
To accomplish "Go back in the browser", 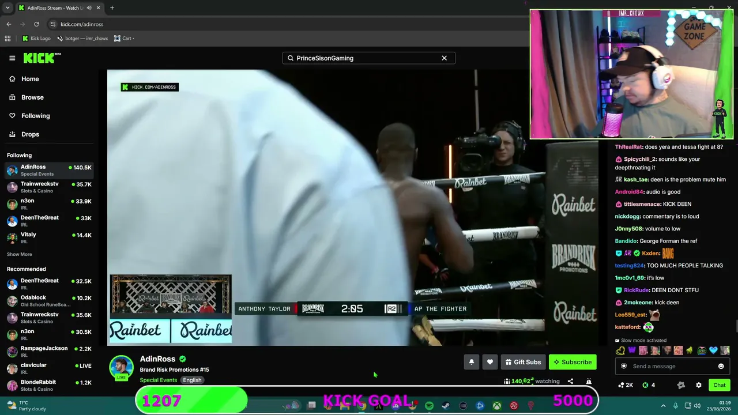I will click(x=9, y=24).
